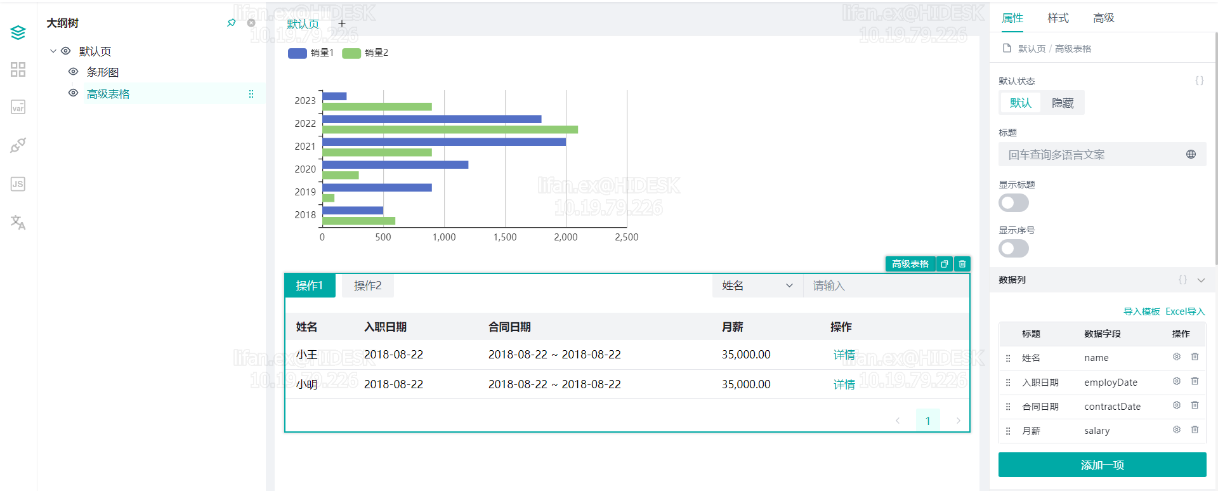Open settings for the 入职日期 column
This screenshot has width=1218, height=491.
coord(1177,381)
